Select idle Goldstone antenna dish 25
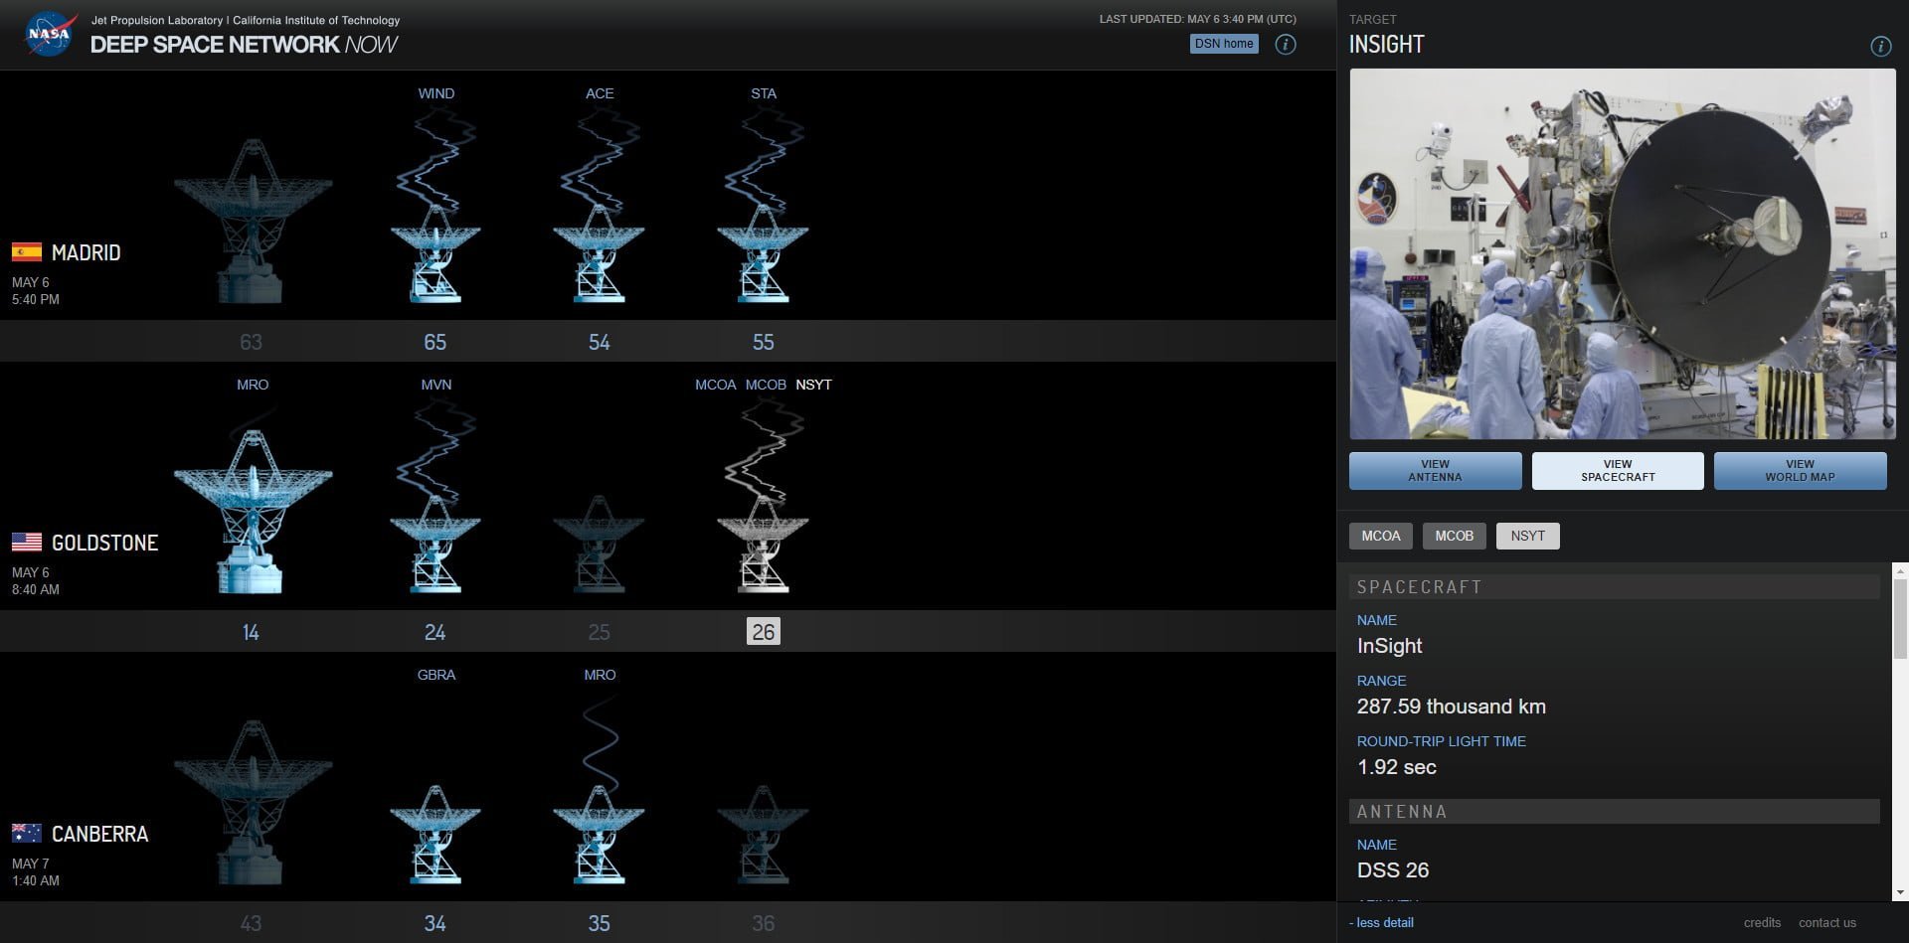Image resolution: width=1909 pixels, height=943 pixels. pyautogui.click(x=599, y=545)
